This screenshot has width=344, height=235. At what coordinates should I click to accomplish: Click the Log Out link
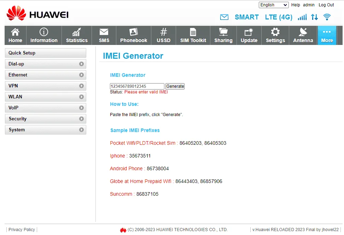(x=326, y=5)
